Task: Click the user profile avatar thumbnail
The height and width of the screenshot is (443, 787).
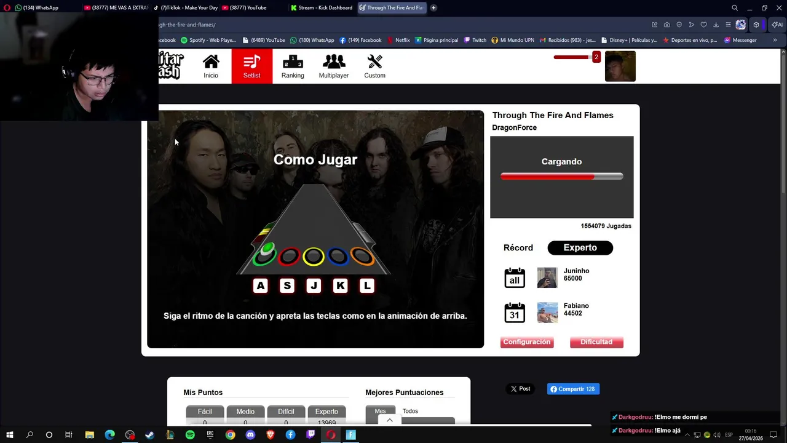Action: (620, 66)
